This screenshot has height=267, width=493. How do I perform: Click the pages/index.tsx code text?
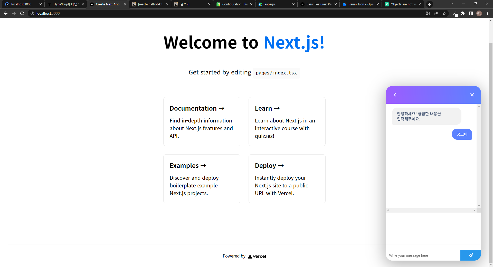pos(276,73)
